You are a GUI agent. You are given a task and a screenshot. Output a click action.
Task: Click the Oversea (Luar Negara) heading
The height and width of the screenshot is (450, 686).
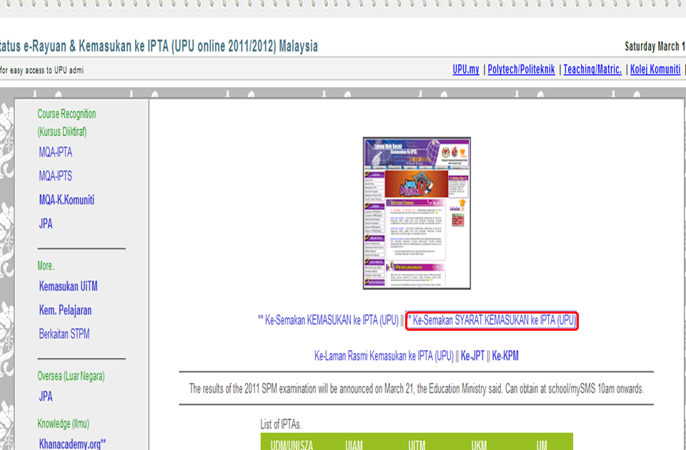point(71,376)
